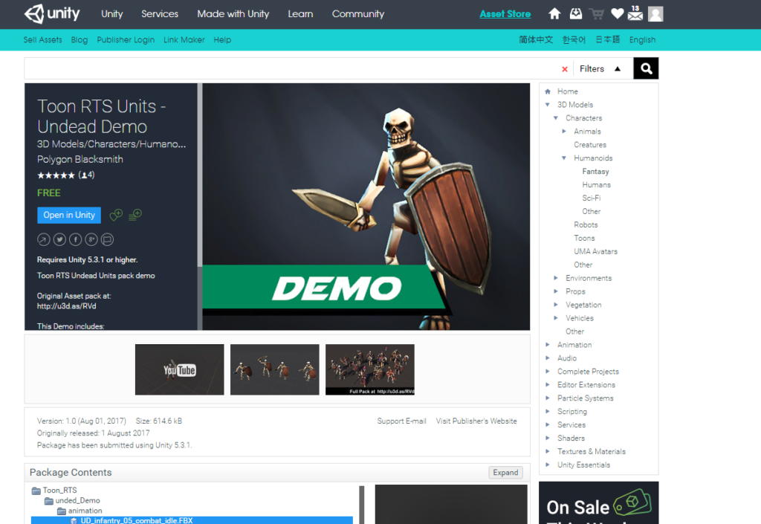Select Textures & Materials category
Viewport: 761px width, 524px height.
tap(591, 452)
